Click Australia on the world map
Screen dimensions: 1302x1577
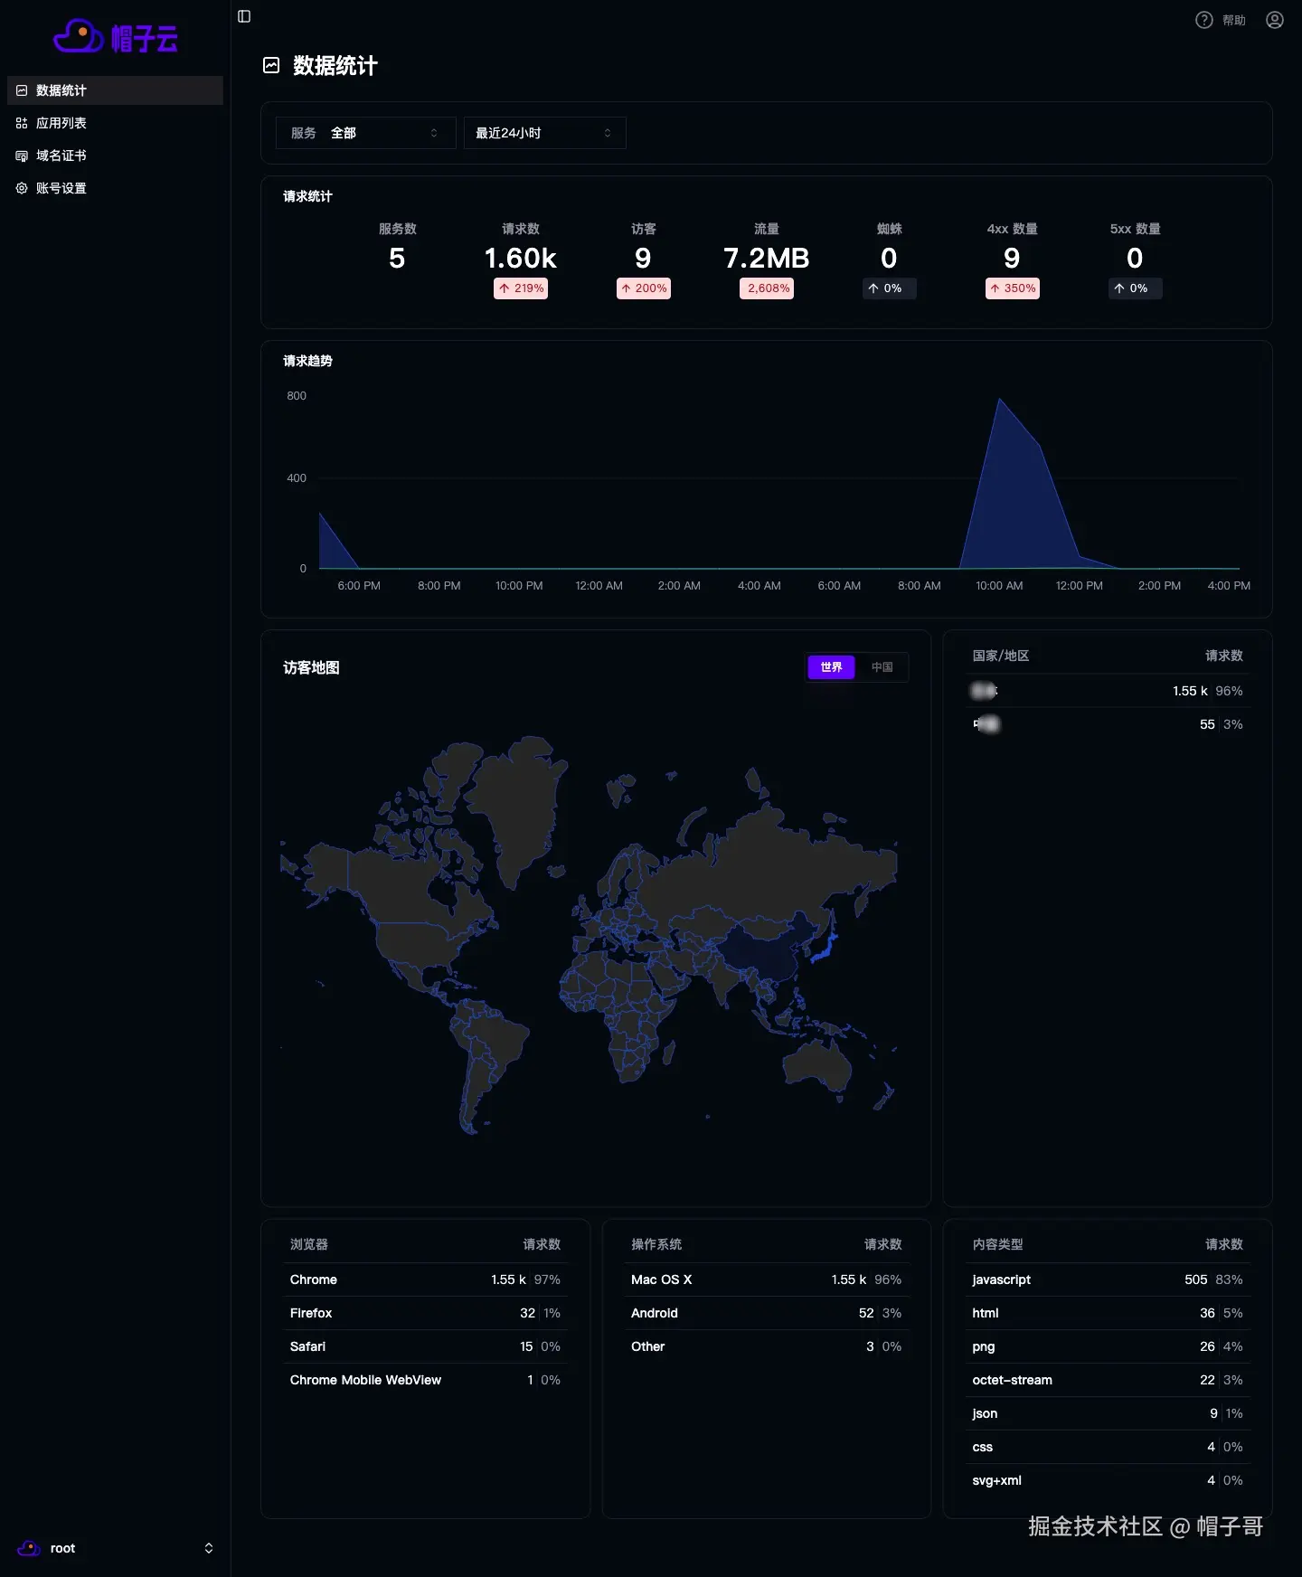[816, 1065]
